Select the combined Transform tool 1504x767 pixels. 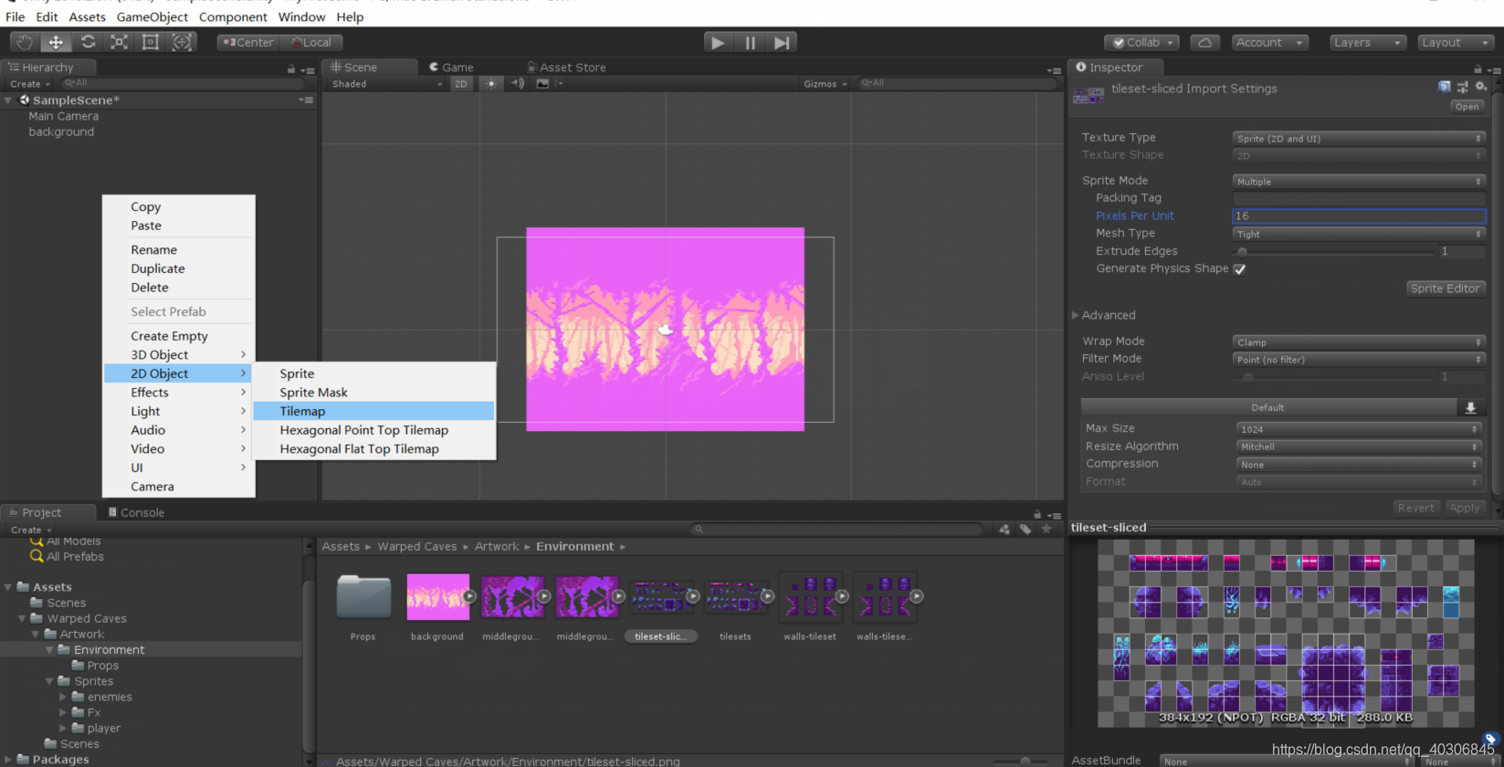pos(183,42)
